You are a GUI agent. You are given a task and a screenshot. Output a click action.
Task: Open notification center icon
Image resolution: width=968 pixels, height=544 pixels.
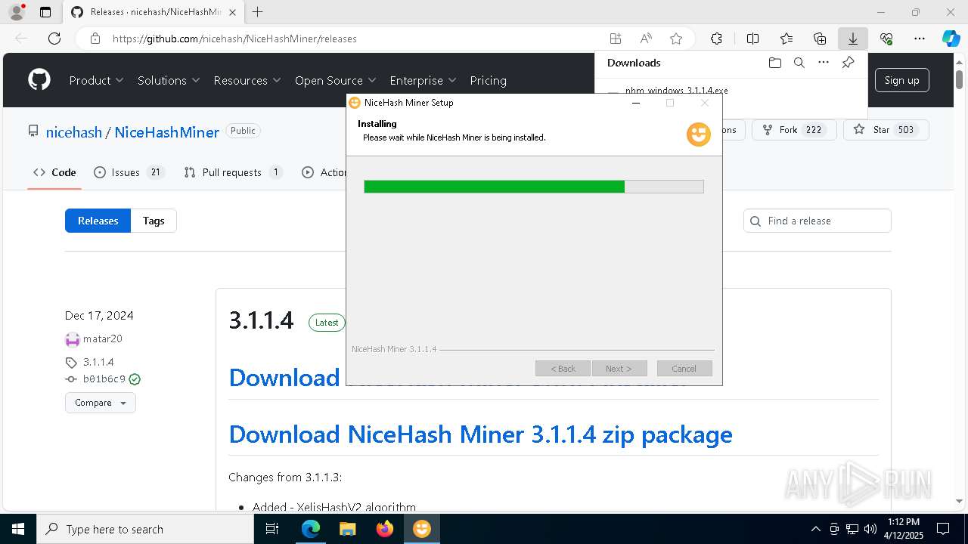(x=943, y=529)
